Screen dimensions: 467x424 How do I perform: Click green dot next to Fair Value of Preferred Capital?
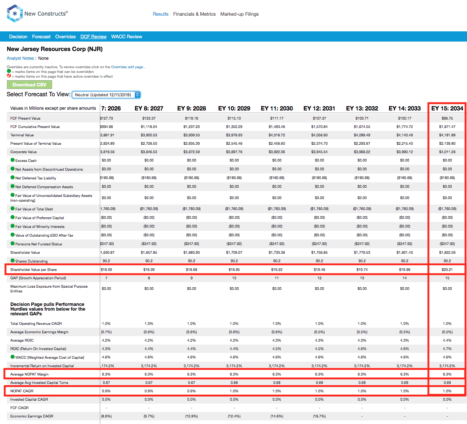[x=13, y=217]
